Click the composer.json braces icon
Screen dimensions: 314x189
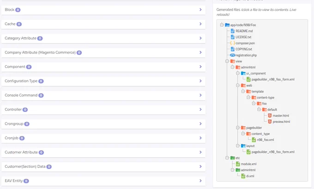click(x=232, y=43)
